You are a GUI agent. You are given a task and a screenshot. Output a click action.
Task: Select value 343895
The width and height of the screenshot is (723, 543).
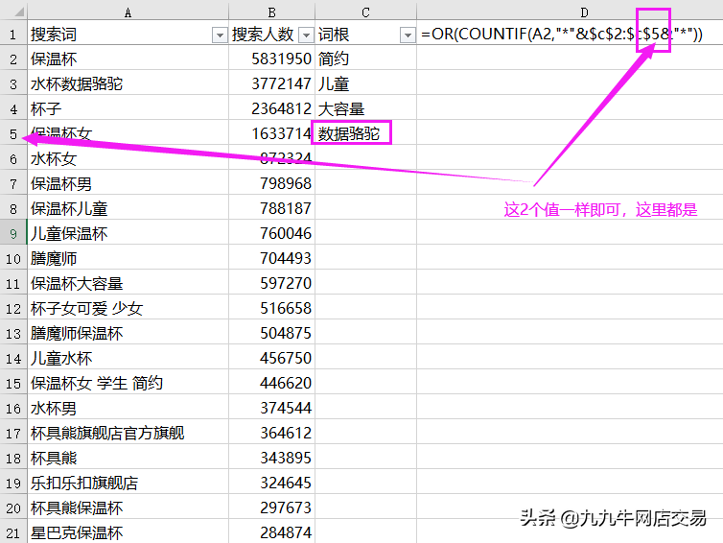coord(271,458)
